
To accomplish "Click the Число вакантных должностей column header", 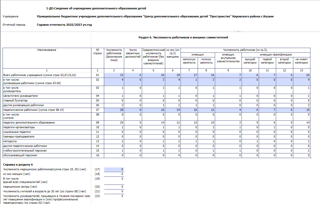I will point(133,53).
